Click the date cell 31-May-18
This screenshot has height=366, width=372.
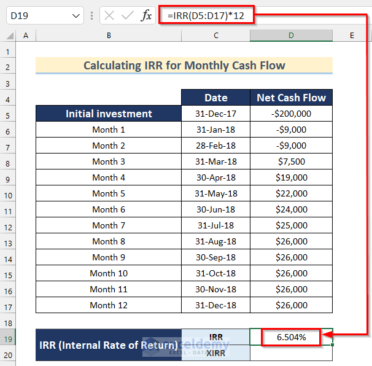(215, 193)
